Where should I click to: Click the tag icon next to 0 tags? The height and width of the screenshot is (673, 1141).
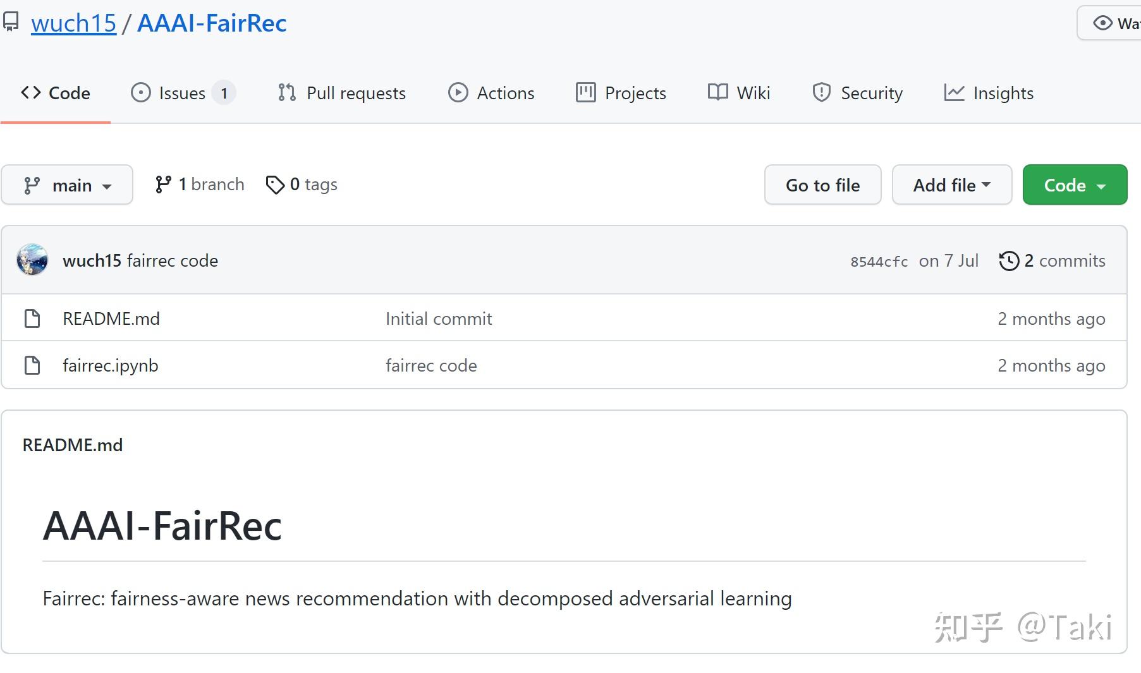[275, 185]
